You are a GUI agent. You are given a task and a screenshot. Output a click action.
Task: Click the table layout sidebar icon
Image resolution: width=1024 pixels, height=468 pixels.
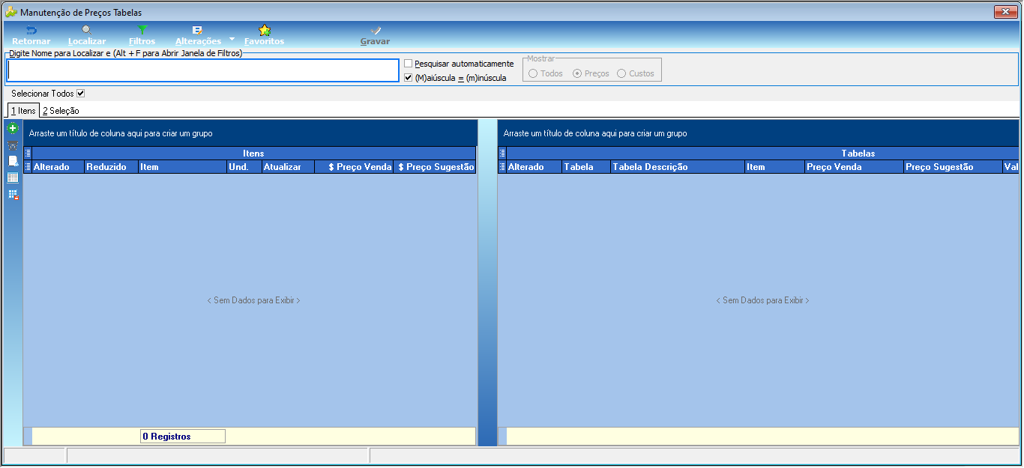pyautogui.click(x=13, y=178)
